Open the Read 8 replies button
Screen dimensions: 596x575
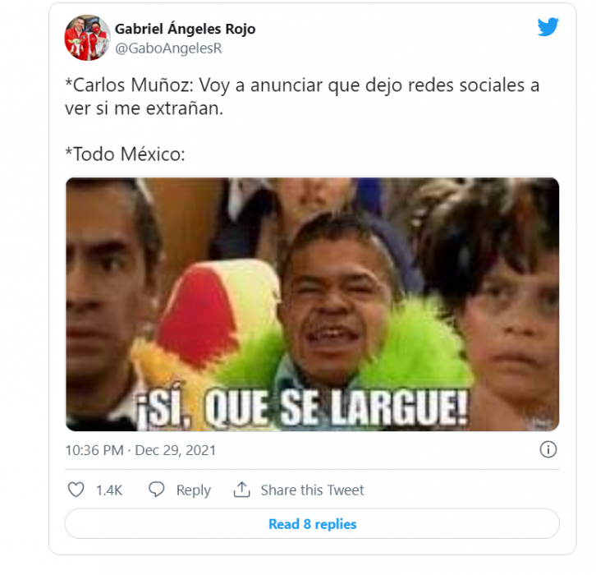(312, 524)
